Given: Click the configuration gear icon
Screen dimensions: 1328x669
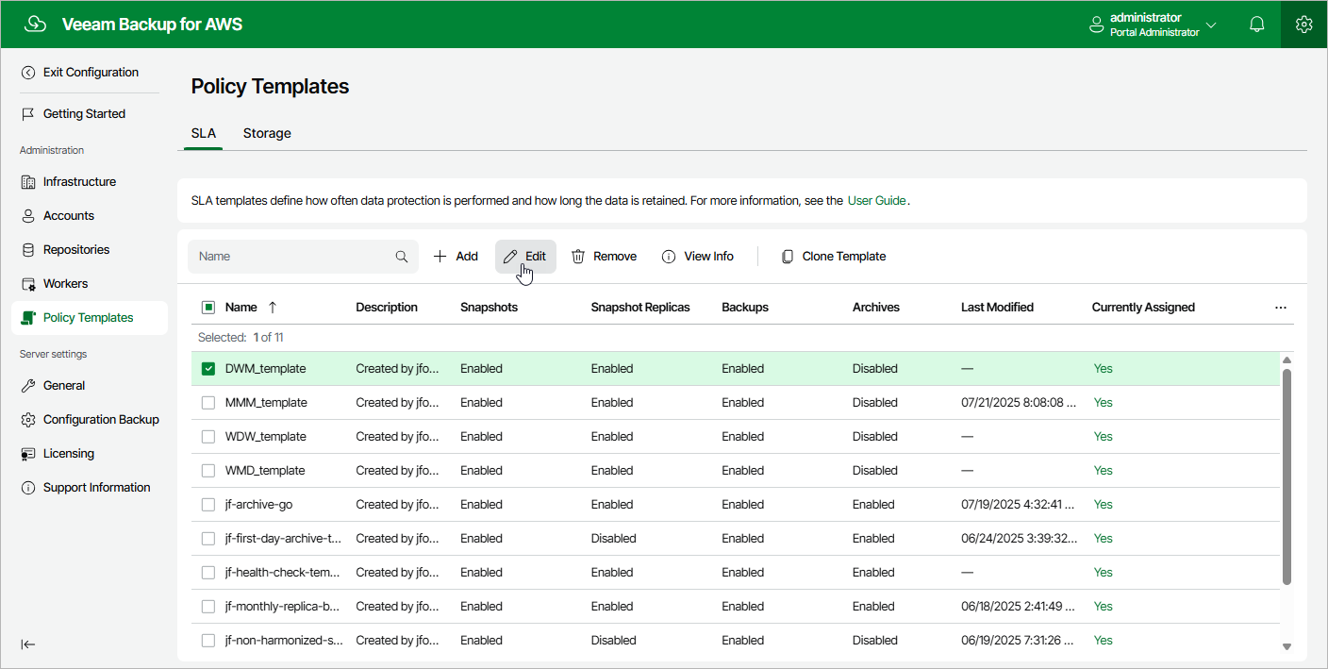Looking at the screenshot, I should [x=1303, y=25].
